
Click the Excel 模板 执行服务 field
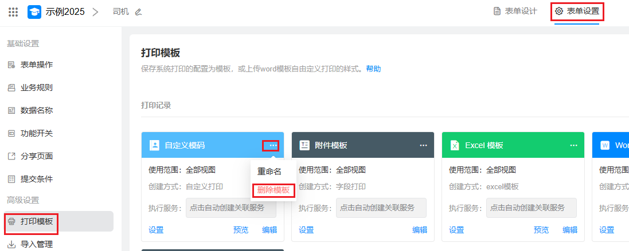[531, 208]
